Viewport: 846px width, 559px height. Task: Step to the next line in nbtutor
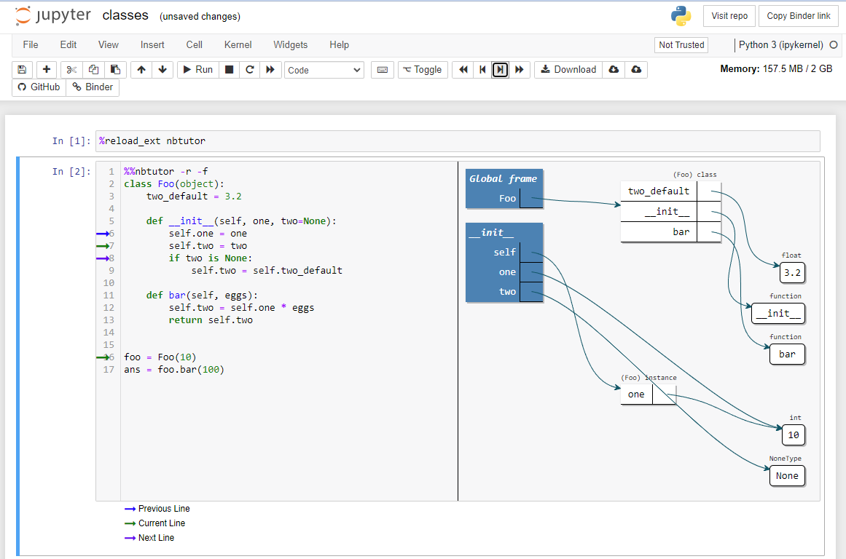(x=500, y=70)
